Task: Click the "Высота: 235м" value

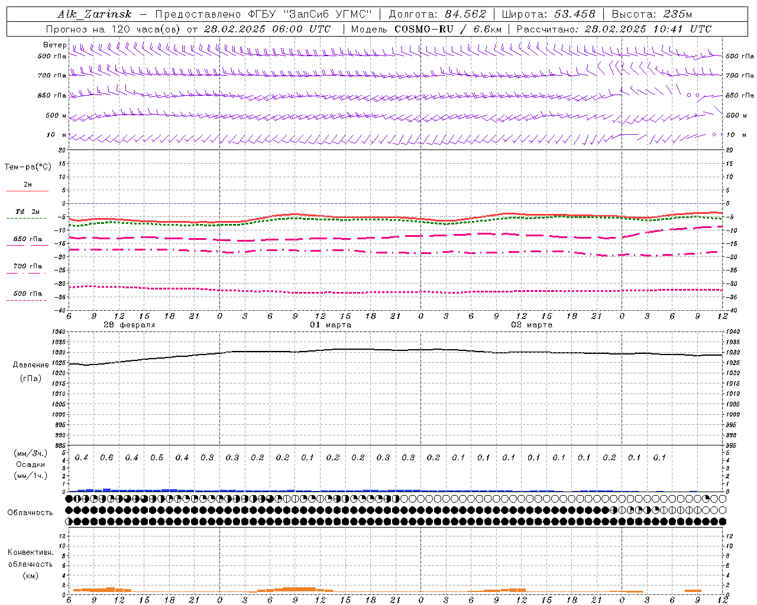Action: tap(652, 14)
